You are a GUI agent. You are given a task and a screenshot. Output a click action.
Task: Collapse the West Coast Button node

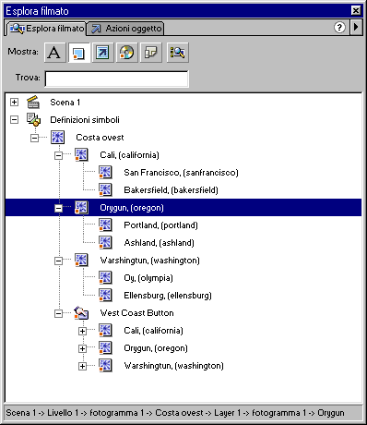pos(58,313)
